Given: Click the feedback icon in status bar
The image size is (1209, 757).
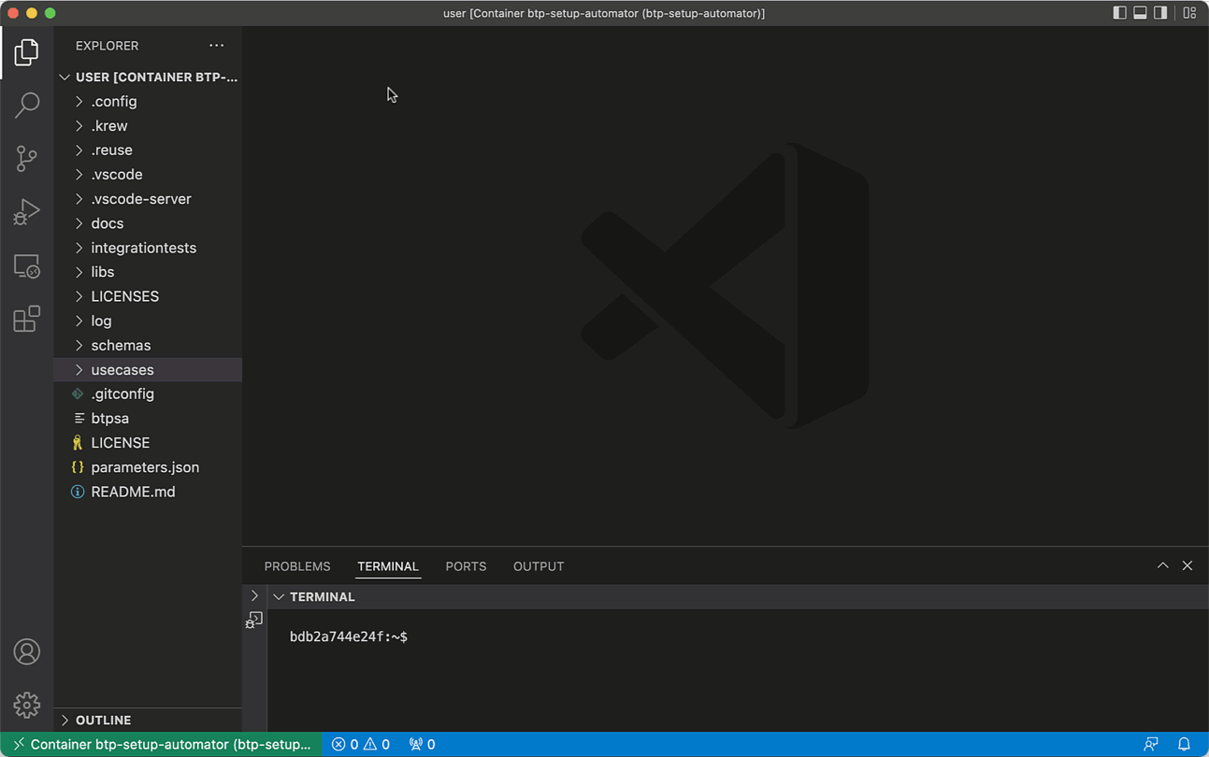Looking at the screenshot, I should [x=1151, y=745].
